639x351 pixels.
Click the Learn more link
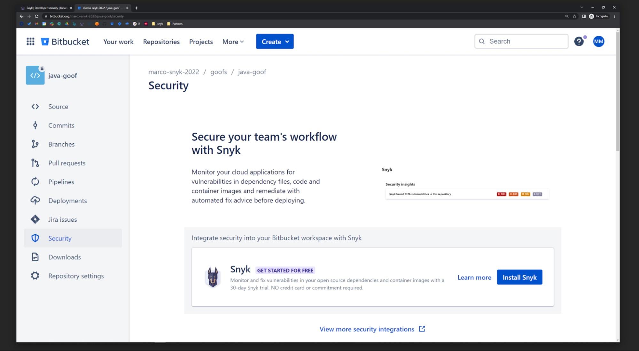[474, 278]
